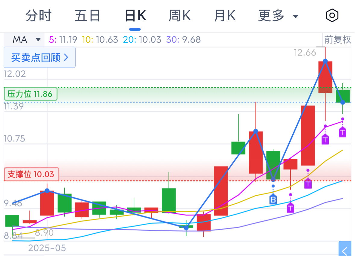Viewport: 355px width, 256px height.
Task: Switch to the 月K tab
Action: (225, 16)
